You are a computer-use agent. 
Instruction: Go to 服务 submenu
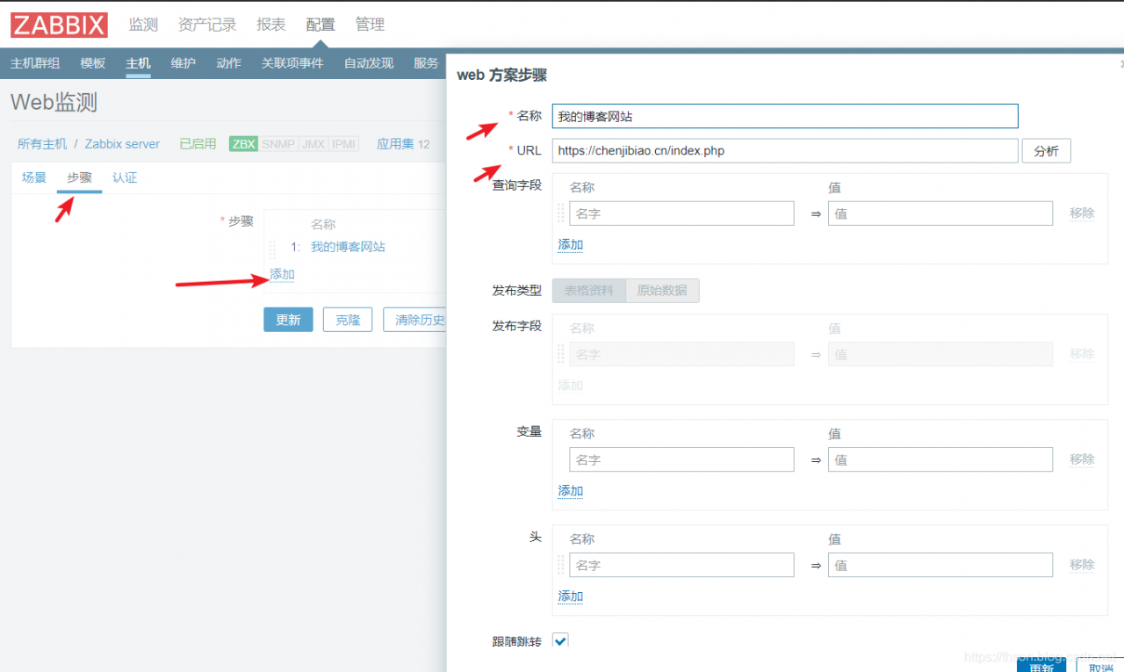(426, 63)
